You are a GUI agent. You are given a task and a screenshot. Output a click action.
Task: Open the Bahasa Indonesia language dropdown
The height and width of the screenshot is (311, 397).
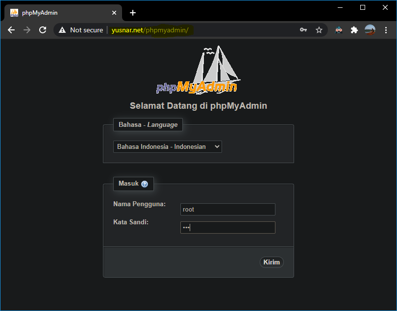tap(167, 147)
